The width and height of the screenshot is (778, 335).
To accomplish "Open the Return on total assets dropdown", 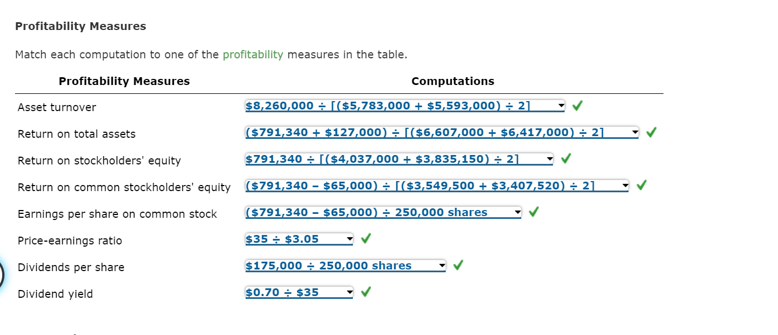I will click(x=634, y=132).
